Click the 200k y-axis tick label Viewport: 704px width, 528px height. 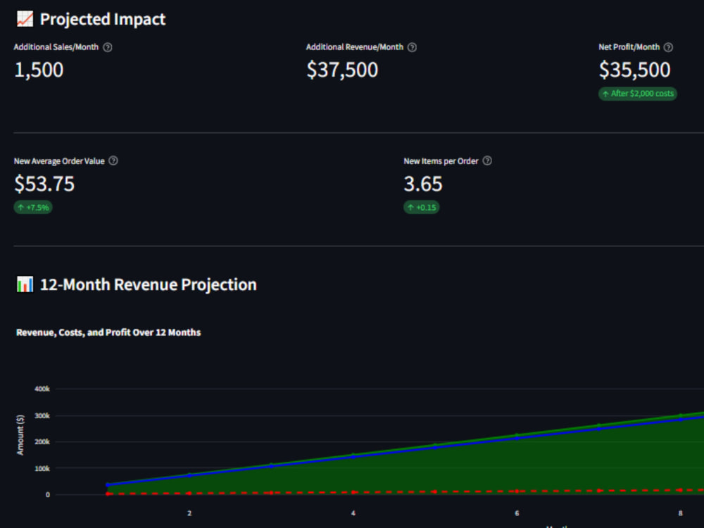click(x=42, y=442)
